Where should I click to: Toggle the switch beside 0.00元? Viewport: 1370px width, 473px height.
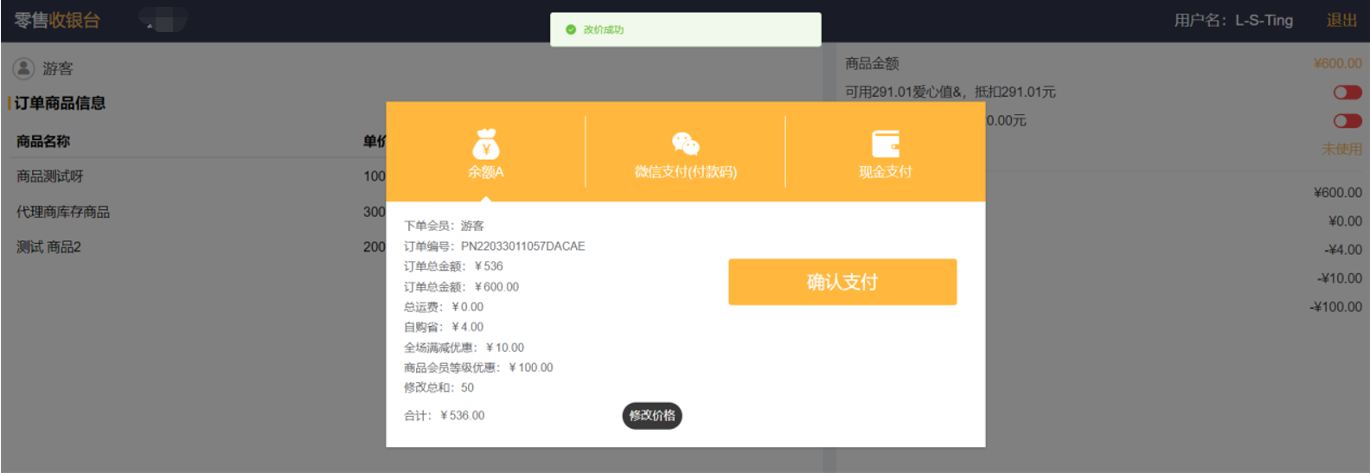coord(1348,120)
